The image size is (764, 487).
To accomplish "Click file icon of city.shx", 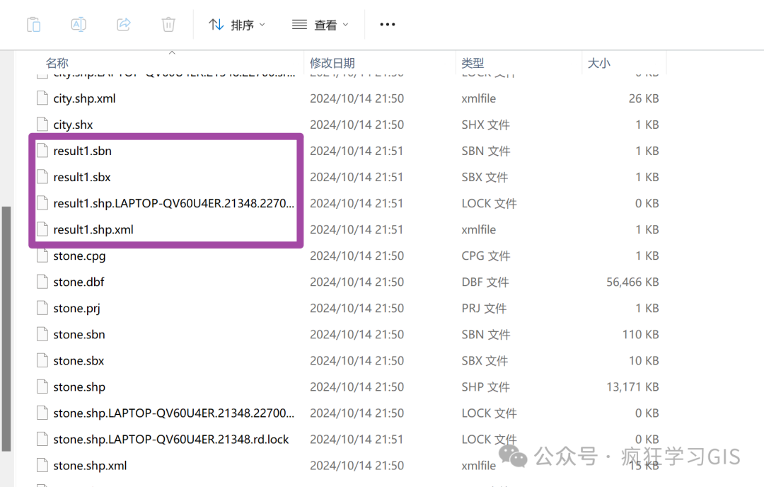I will [42, 125].
